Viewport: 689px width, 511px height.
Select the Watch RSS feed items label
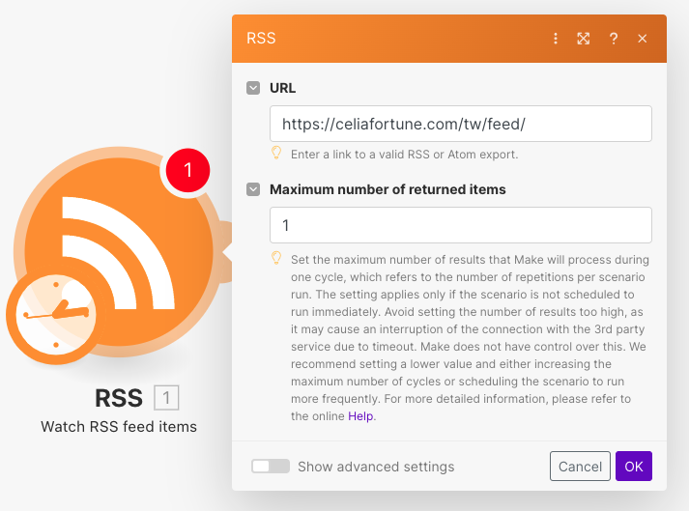point(119,426)
